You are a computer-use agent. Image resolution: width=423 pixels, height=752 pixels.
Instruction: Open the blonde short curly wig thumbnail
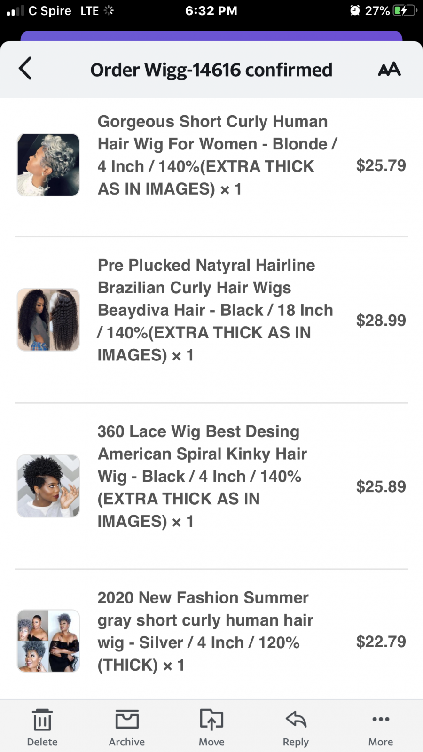pos(48,164)
